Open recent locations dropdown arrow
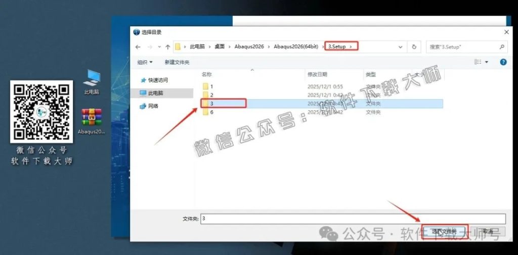Image resolution: width=518 pixels, height=255 pixels. pyautogui.click(x=159, y=47)
